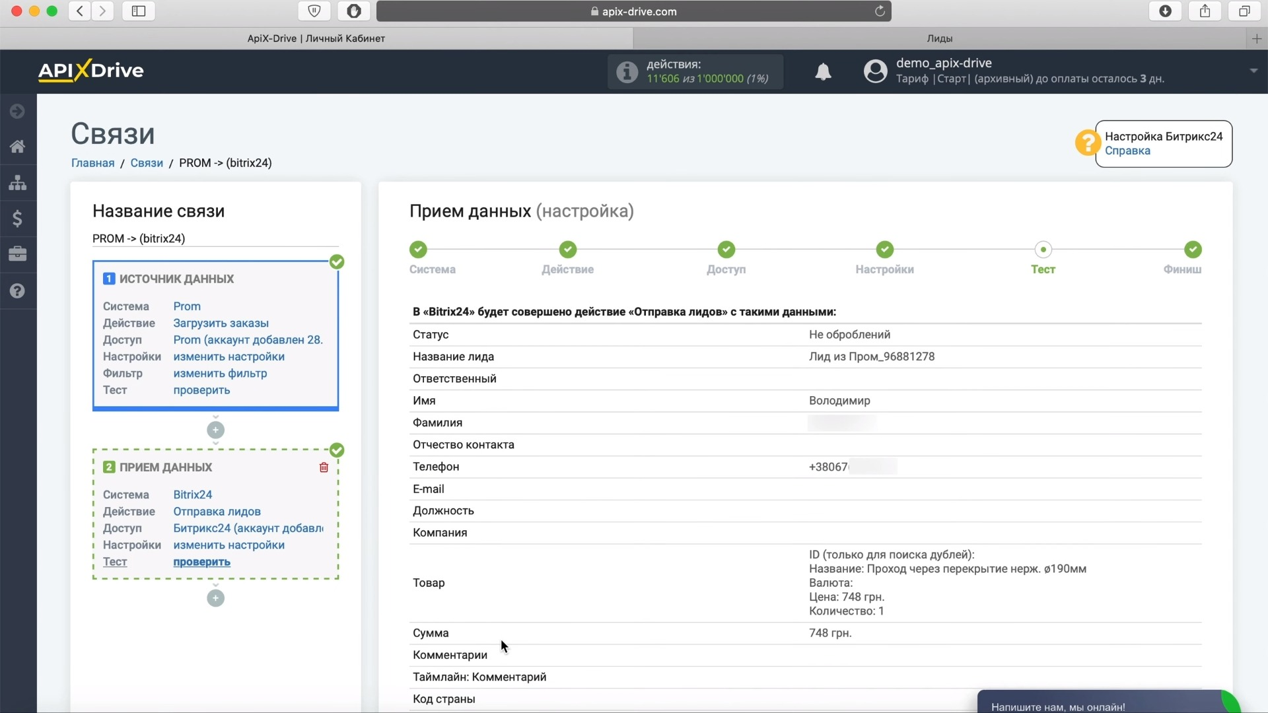
Task: Show Safari tab overview
Action: (x=1244, y=11)
